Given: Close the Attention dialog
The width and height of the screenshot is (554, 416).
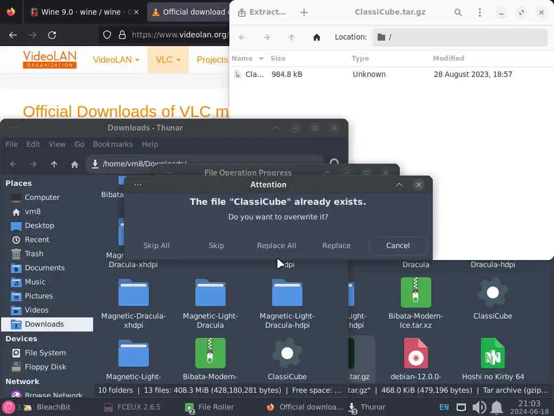Looking at the screenshot, I should pos(418,185).
